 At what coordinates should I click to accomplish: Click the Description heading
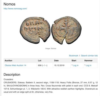[x=12, y=74]
